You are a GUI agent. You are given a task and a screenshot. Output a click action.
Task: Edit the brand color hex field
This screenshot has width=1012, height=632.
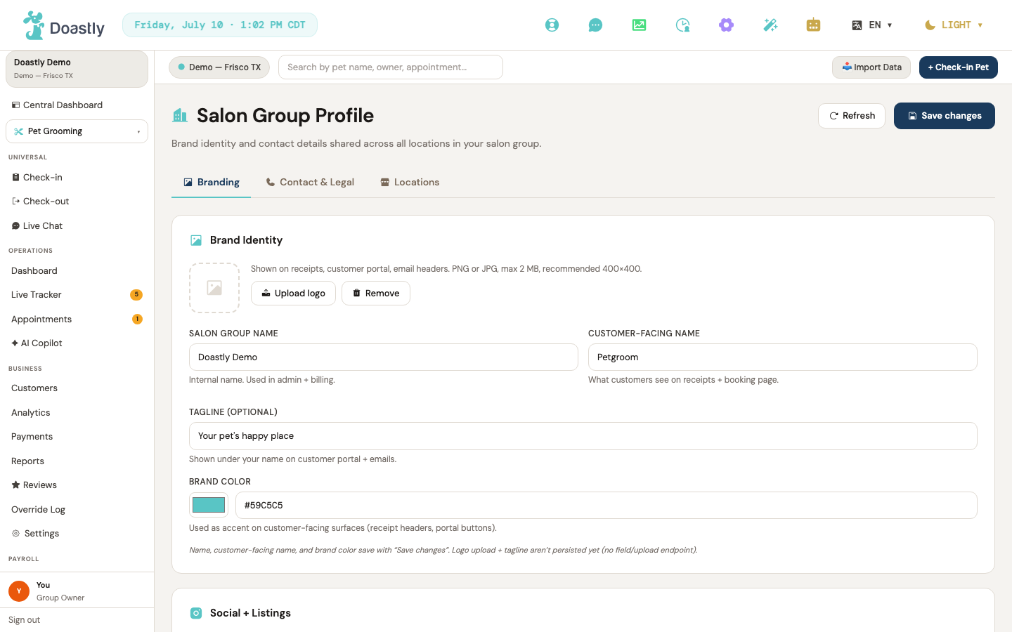606,506
